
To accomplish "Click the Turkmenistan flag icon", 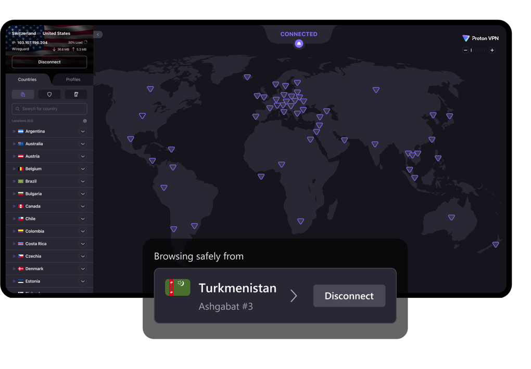I will pos(178,287).
